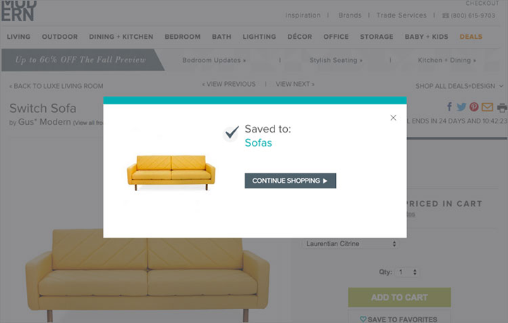508x323 pixels.
Task: View next product link
Action: 295,84
